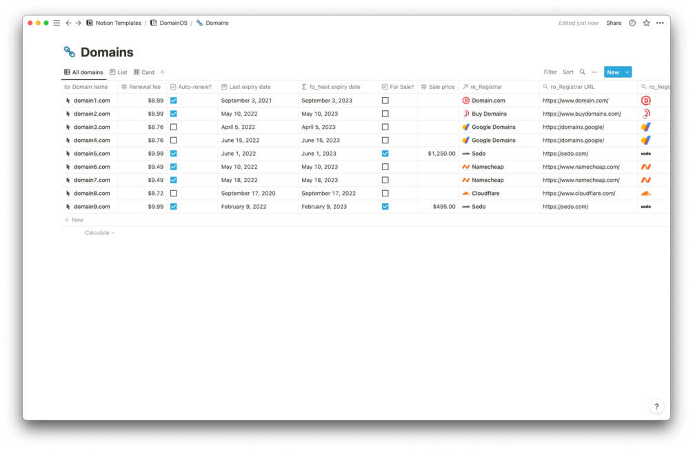Screen dimensions: 693x450
Task: Open database view options ellipsis
Action: click(x=594, y=72)
